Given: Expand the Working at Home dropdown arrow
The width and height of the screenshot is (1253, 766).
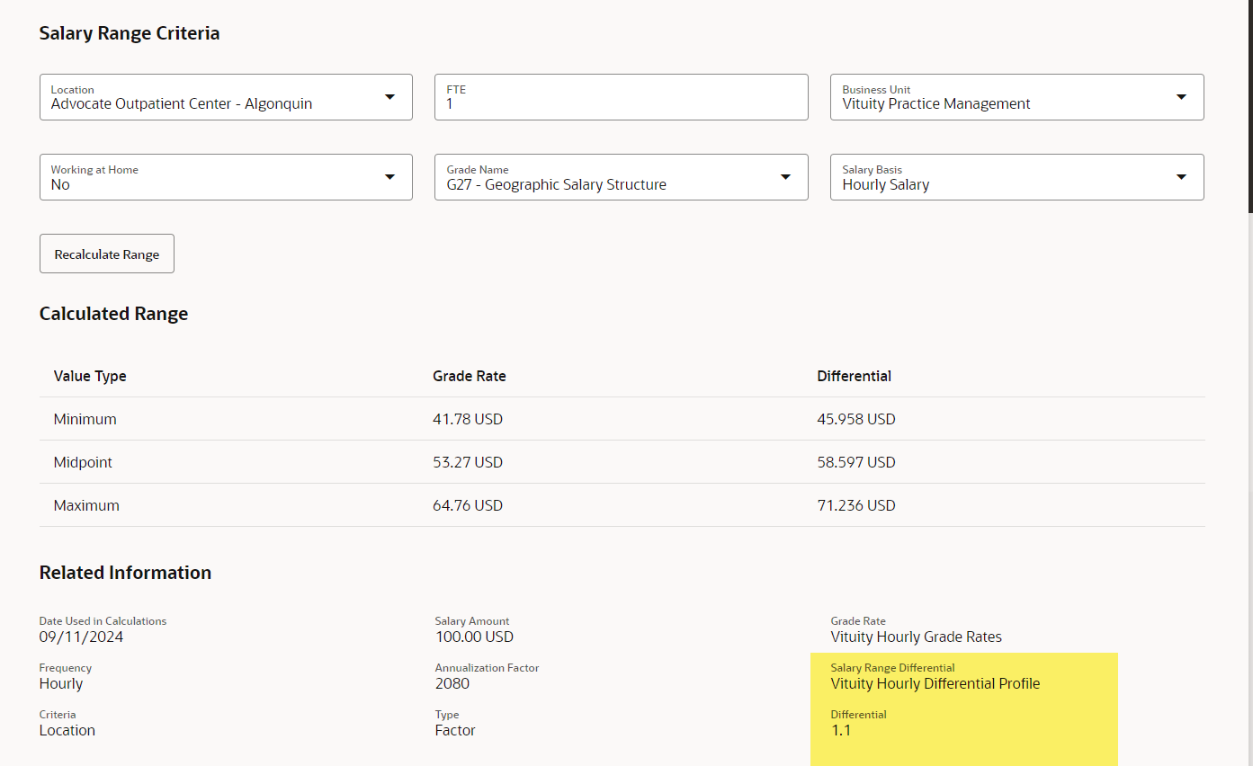Looking at the screenshot, I should pos(389,177).
